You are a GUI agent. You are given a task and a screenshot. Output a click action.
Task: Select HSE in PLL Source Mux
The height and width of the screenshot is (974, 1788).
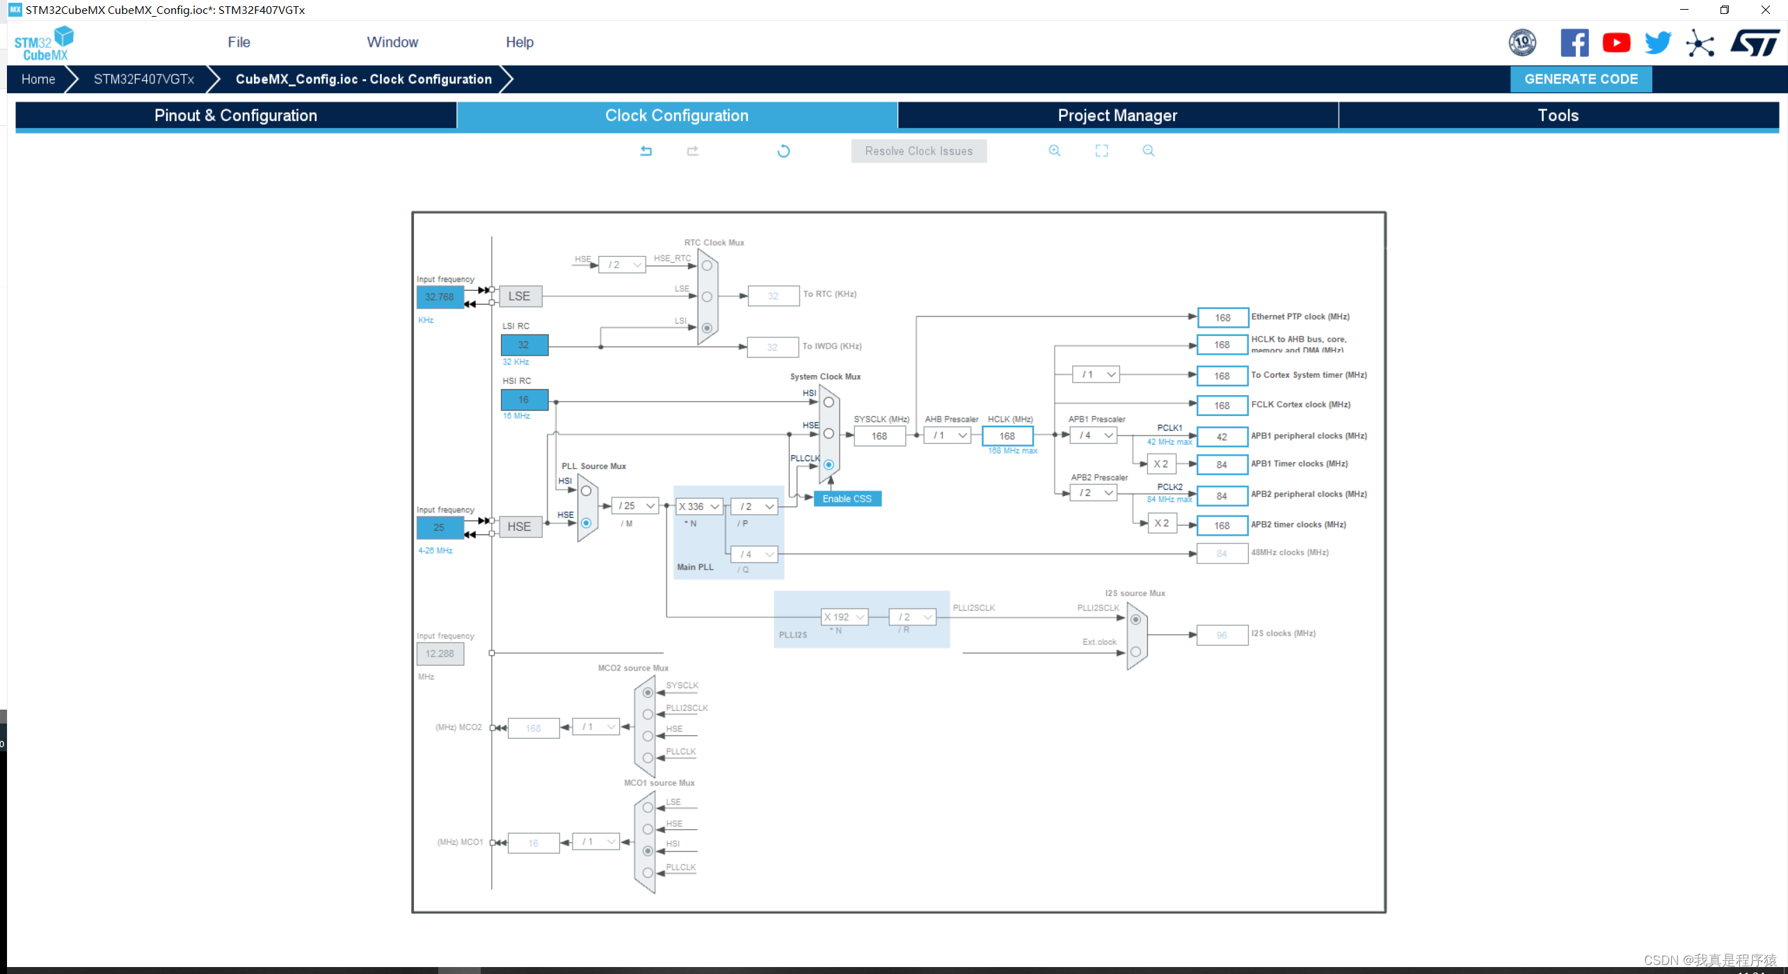click(586, 522)
